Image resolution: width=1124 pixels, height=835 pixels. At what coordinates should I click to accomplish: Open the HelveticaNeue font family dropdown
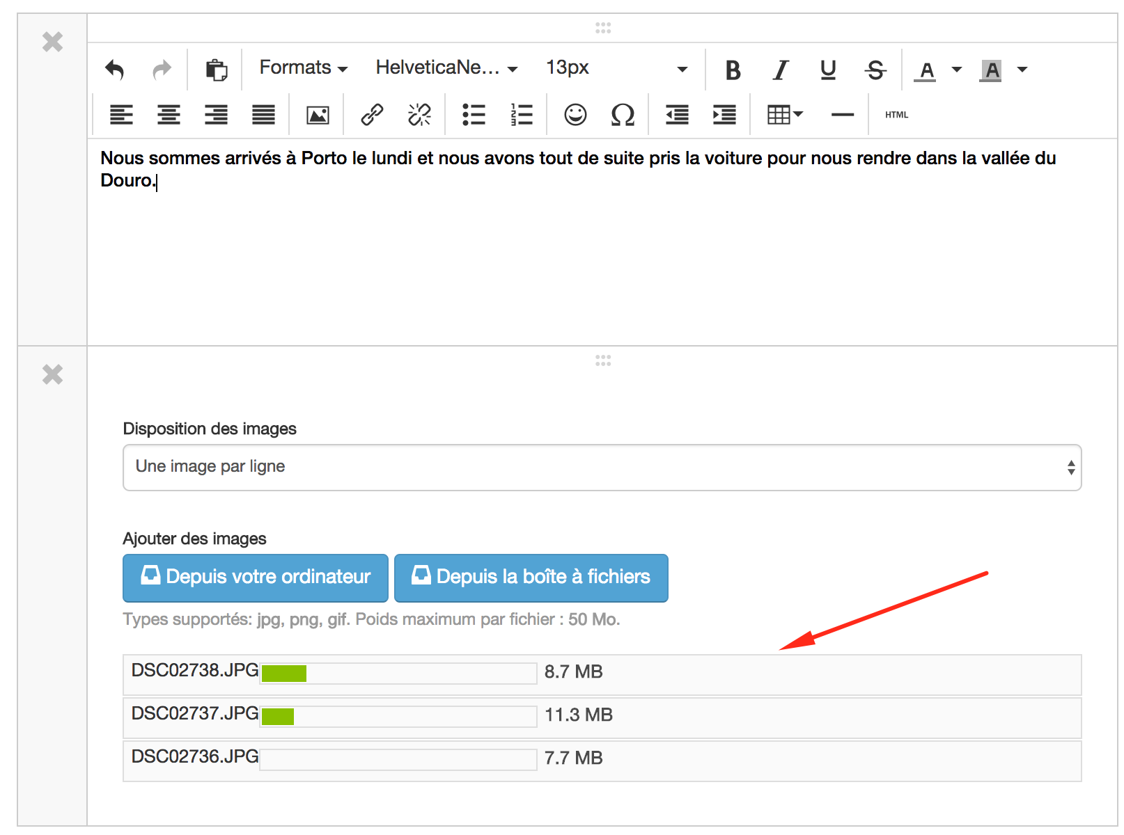[446, 68]
